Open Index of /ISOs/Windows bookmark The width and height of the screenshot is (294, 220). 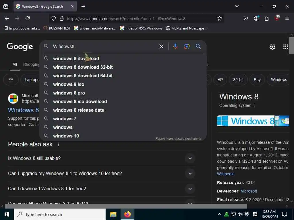tap(141, 28)
